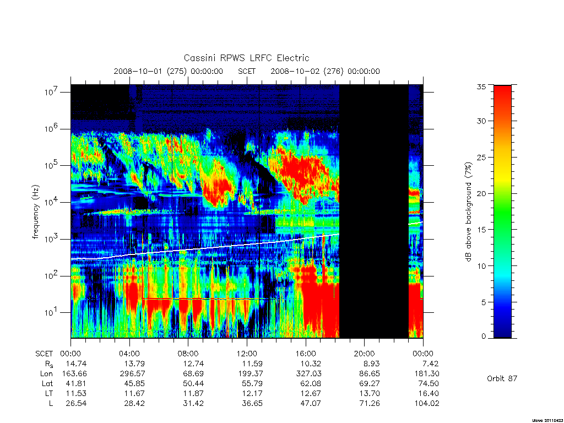
Task: Click the 'Orbit 87' text
Action: coord(502,378)
